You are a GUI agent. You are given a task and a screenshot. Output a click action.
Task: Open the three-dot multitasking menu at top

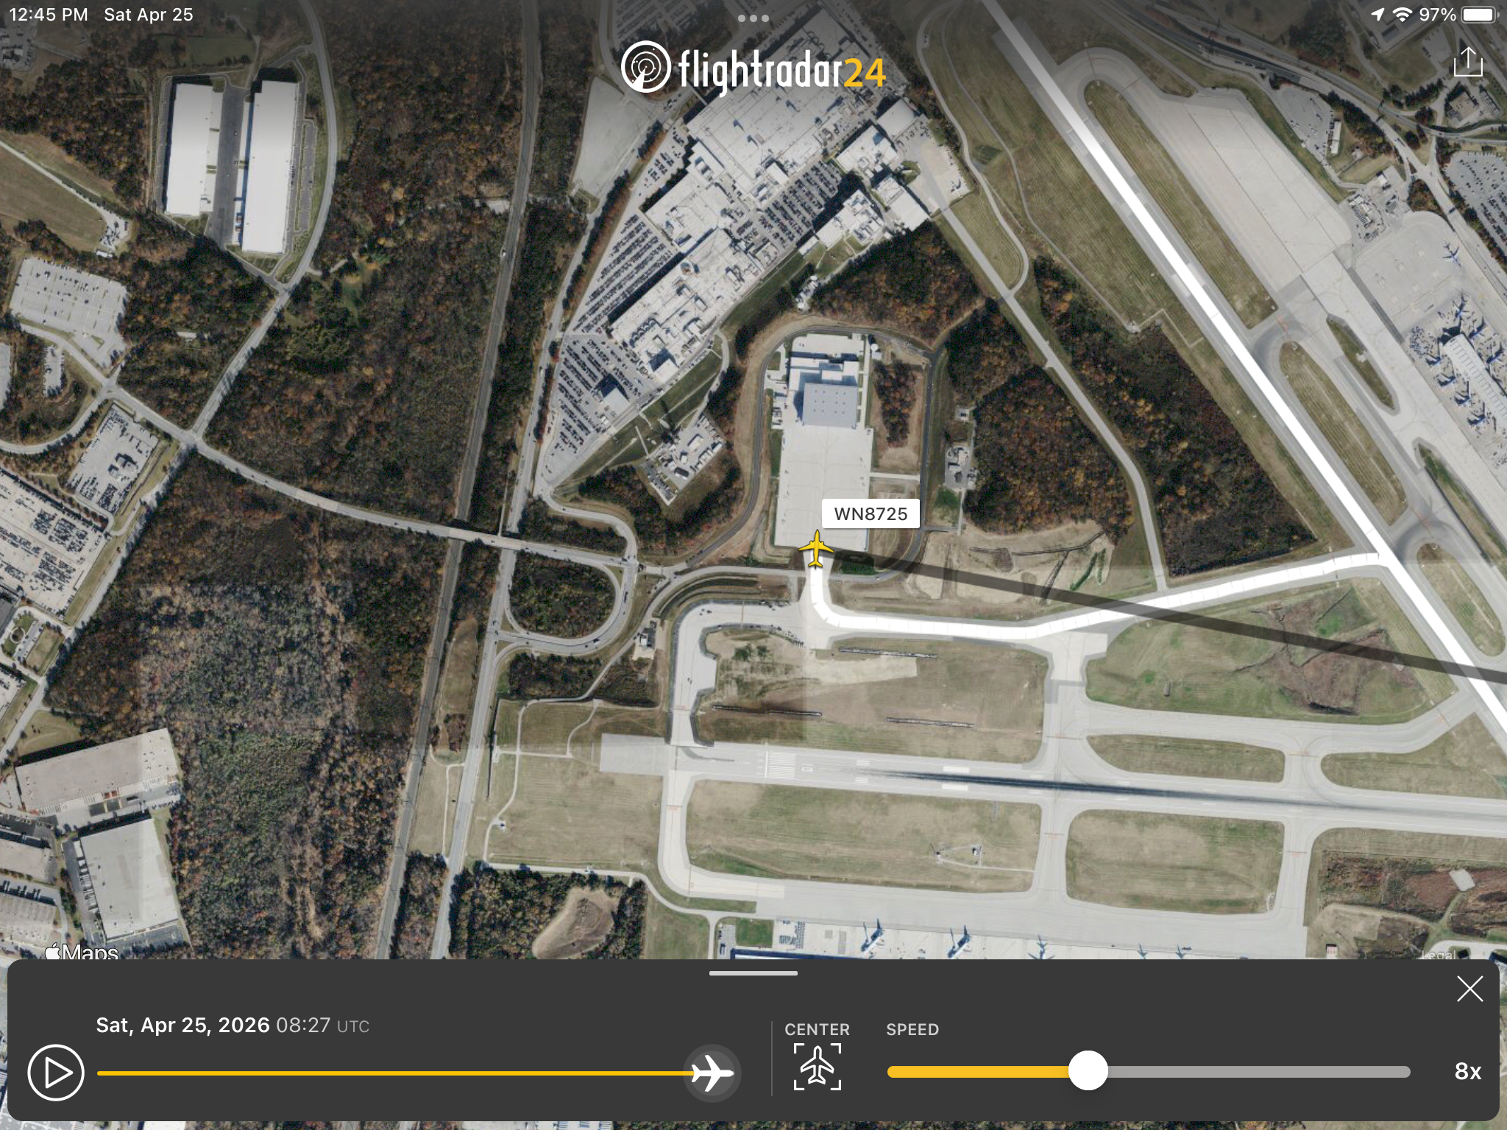[x=753, y=18]
